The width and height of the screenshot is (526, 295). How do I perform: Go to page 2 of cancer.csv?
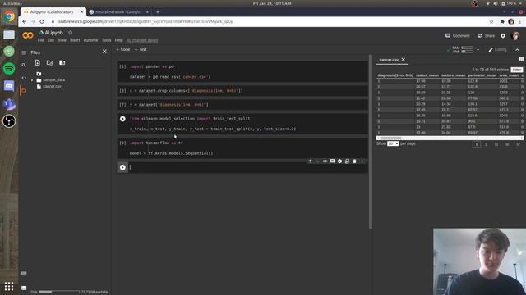[x=486, y=144]
